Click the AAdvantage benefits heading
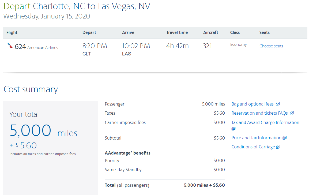Viewport: 309px width, 195px height. pos(127,153)
